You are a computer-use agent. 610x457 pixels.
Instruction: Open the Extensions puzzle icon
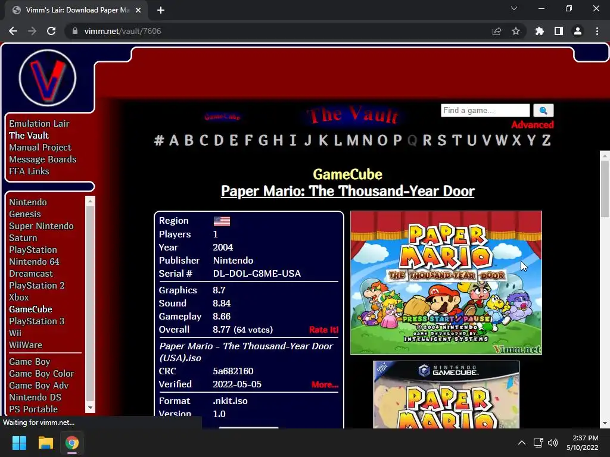coord(539,31)
